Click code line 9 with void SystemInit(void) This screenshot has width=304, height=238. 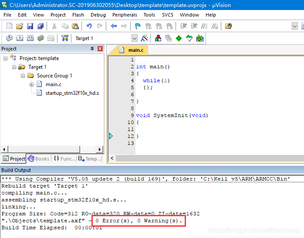172,115
